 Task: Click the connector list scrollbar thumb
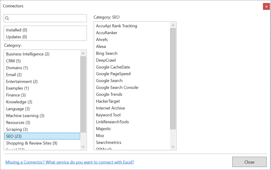point(173,79)
